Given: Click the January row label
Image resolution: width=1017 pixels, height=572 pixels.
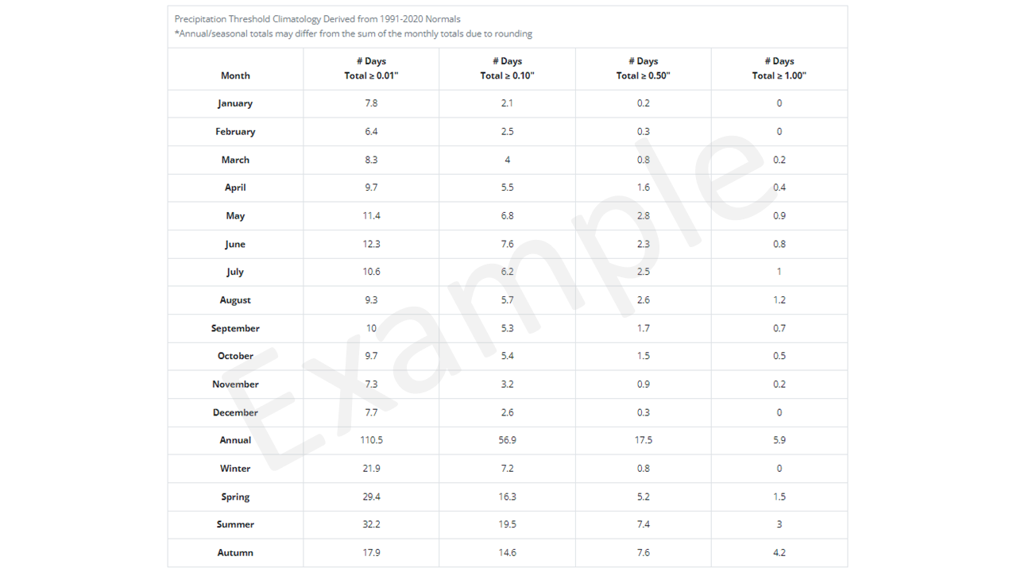Looking at the screenshot, I should pos(235,103).
